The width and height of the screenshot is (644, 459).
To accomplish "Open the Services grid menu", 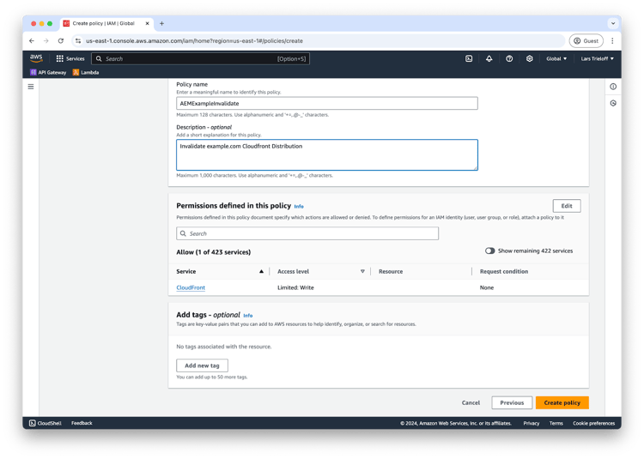I will (70, 58).
